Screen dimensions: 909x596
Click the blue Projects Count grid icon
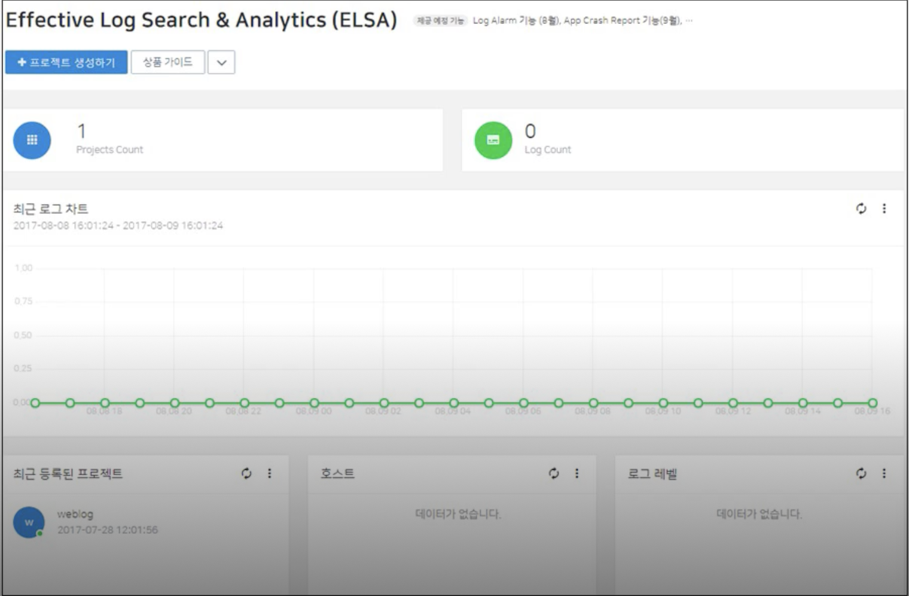pyautogui.click(x=32, y=140)
